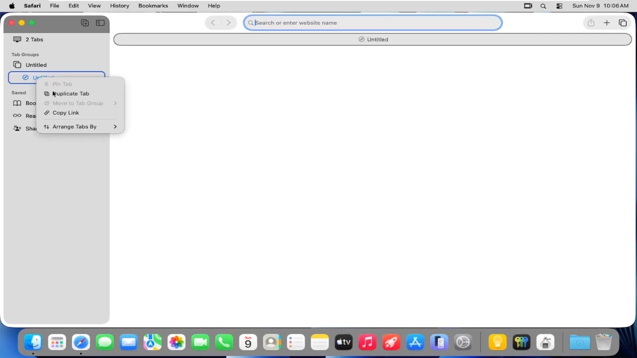
Task: Open Music from the Dock
Action: [x=367, y=342]
